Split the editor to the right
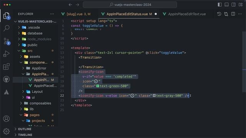 point(233,14)
